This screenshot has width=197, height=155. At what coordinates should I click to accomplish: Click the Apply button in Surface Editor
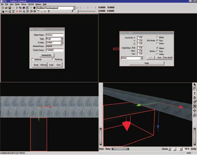coord(147,63)
